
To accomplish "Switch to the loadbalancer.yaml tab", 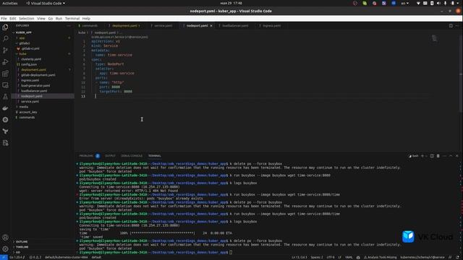I will 235,26.
